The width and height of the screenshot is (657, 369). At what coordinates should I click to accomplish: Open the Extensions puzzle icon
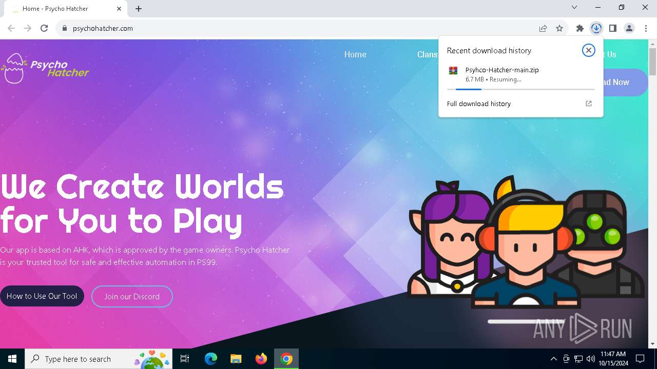(x=580, y=28)
